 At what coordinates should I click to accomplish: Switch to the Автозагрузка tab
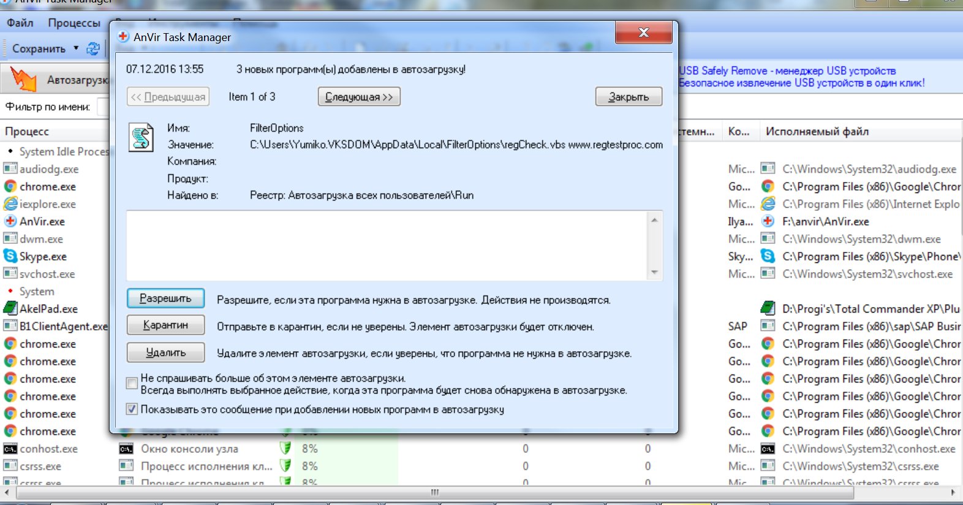click(x=56, y=80)
